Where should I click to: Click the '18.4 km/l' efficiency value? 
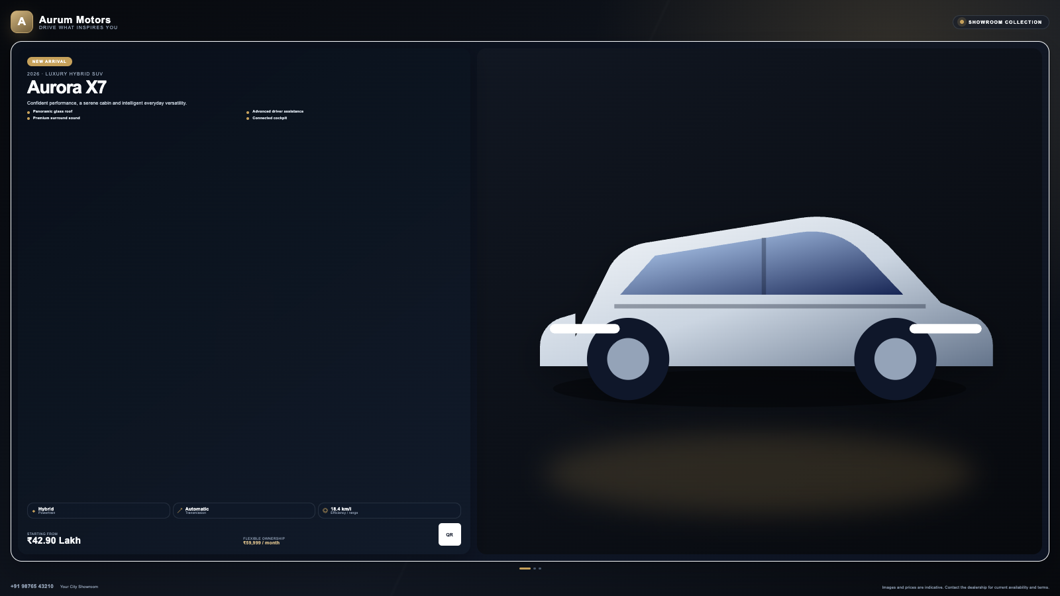[341, 509]
